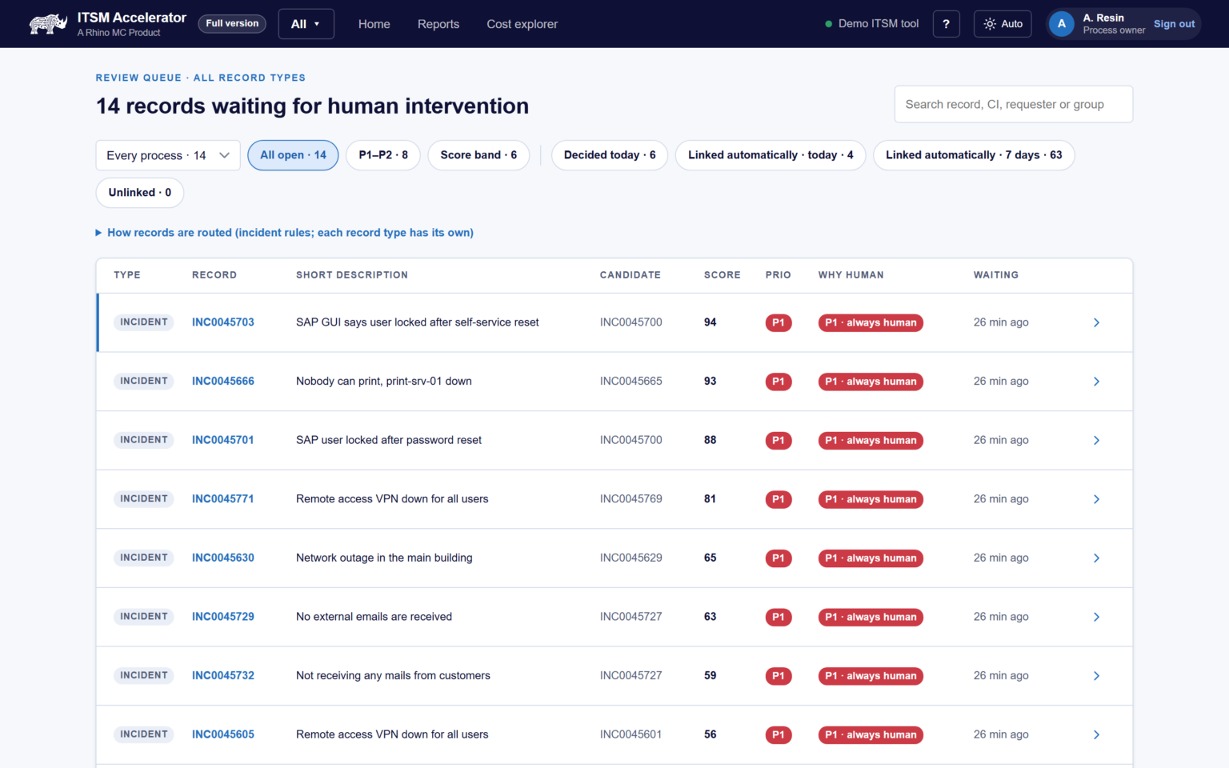The width and height of the screenshot is (1229, 768).
Task: Toggle the Auto theme button
Action: pos(1003,24)
